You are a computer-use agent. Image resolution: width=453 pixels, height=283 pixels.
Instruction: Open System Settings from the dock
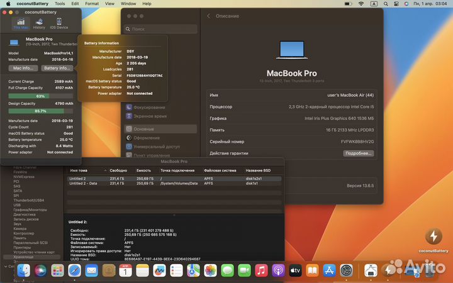click(347, 270)
